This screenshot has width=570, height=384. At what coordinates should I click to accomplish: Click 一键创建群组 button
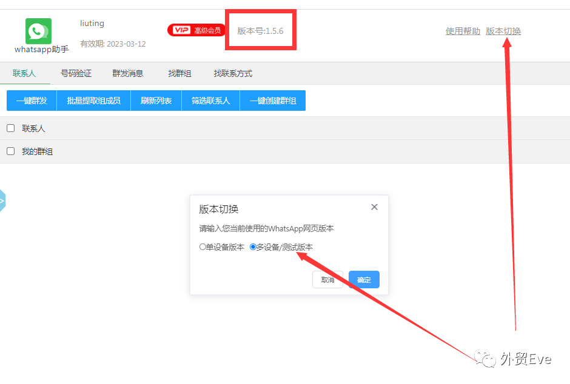pos(273,101)
